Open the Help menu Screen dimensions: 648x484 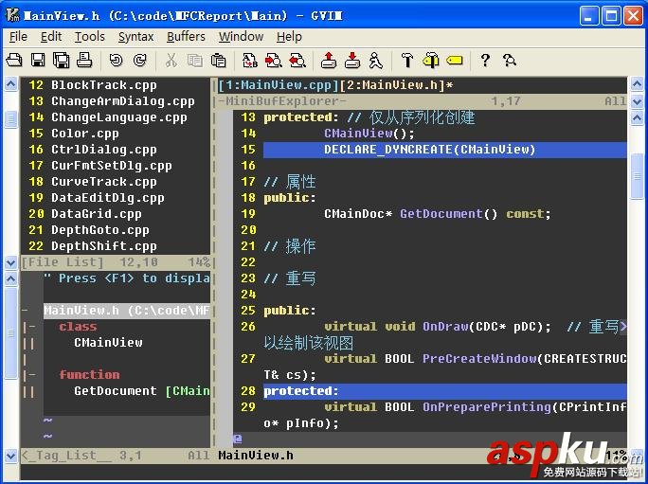[x=289, y=37]
